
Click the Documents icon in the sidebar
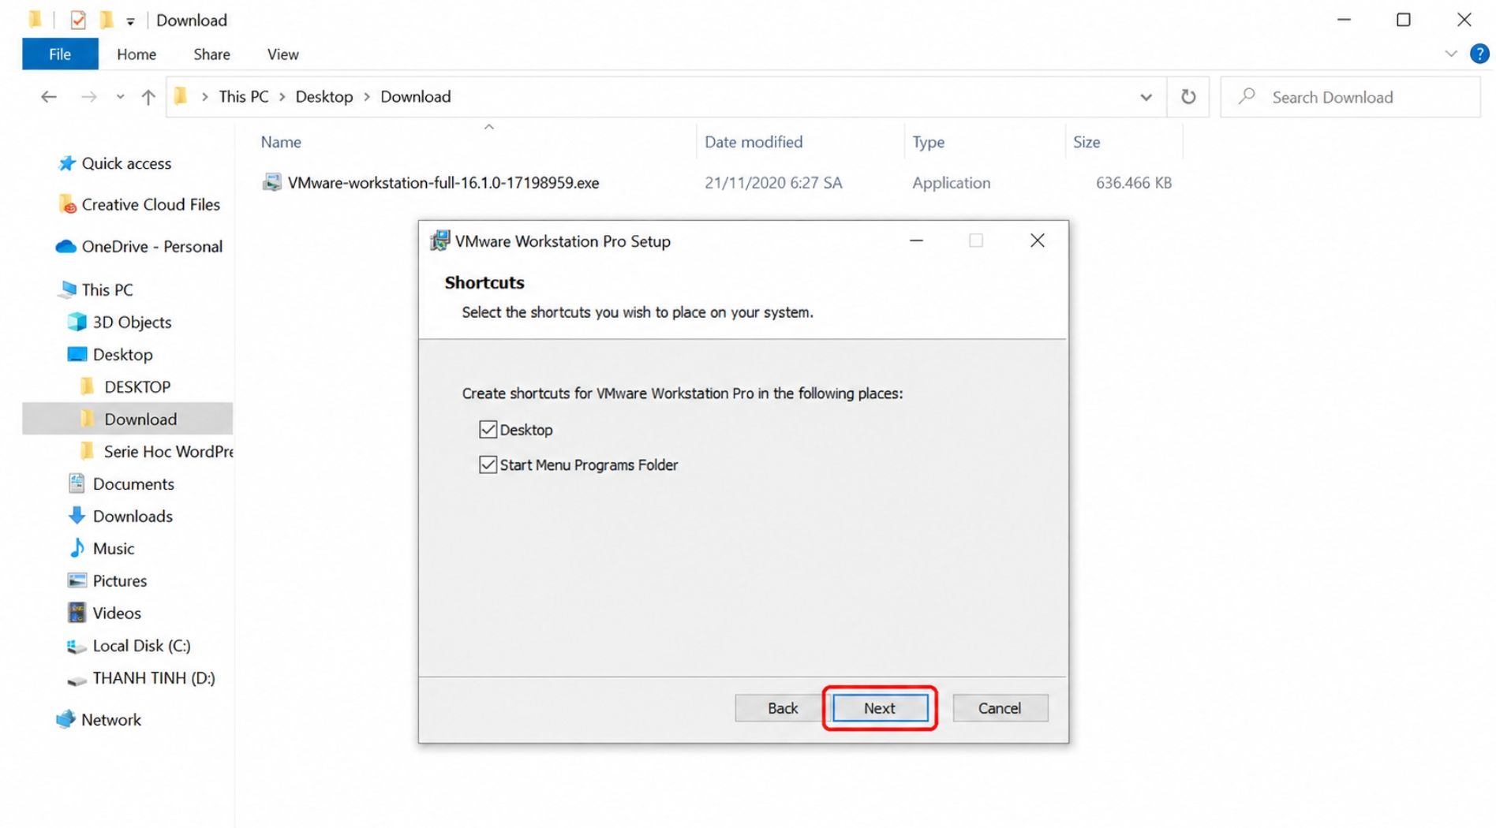(77, 483)
